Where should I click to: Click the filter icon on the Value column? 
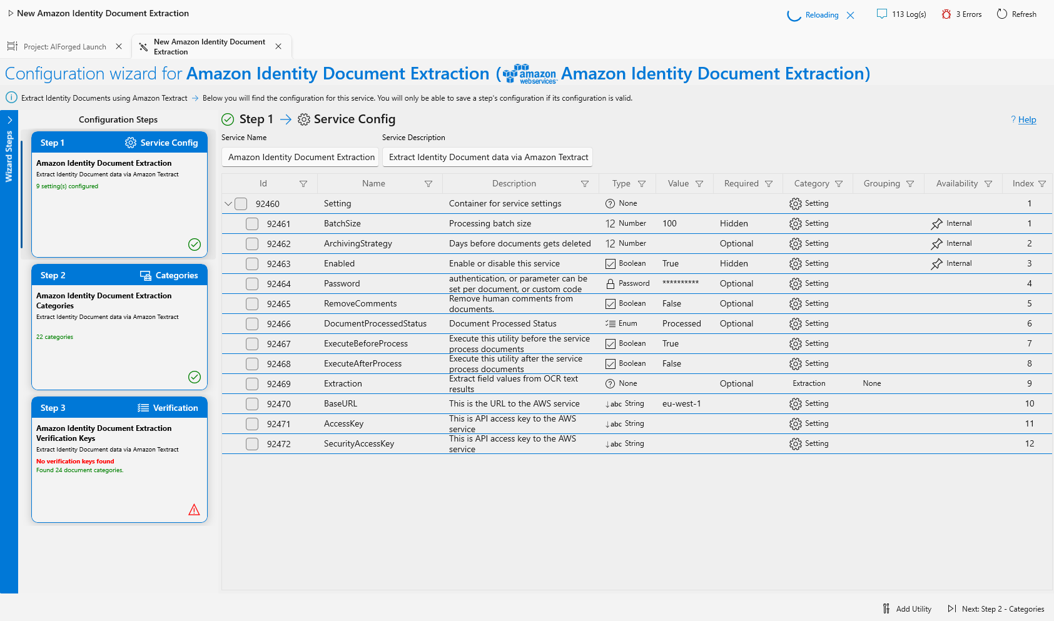[x=699, y=184]
